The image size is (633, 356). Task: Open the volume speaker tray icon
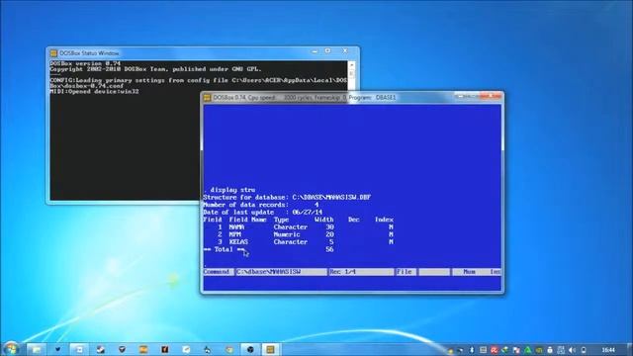[x=572, y=350]
